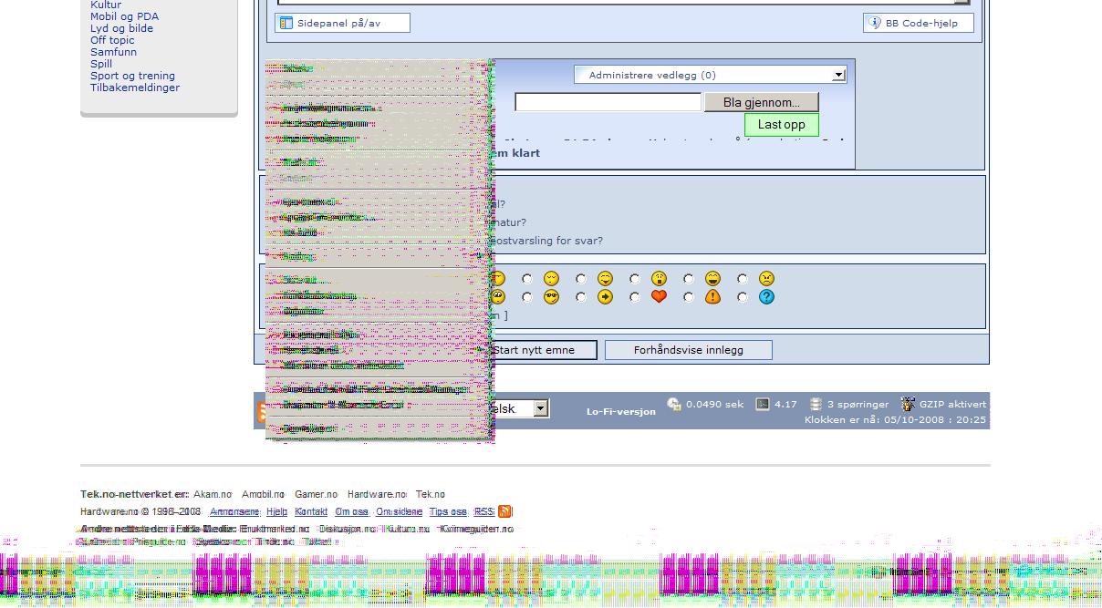Viewport: 1102px width, 608px height.
Task: Select radio button for sleepy smiley
Action: 526,279
